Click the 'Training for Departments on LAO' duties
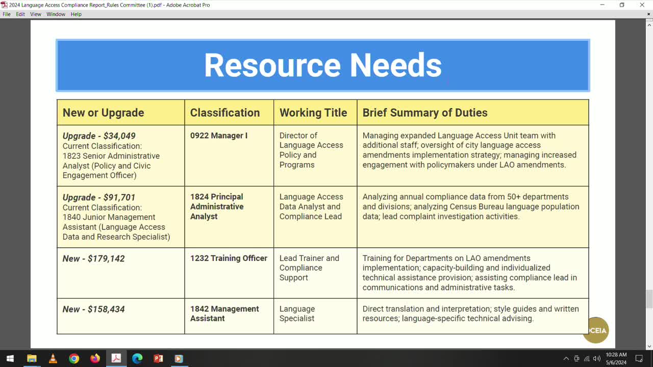Viewport: 653px width, 367px height. (470, 273)
